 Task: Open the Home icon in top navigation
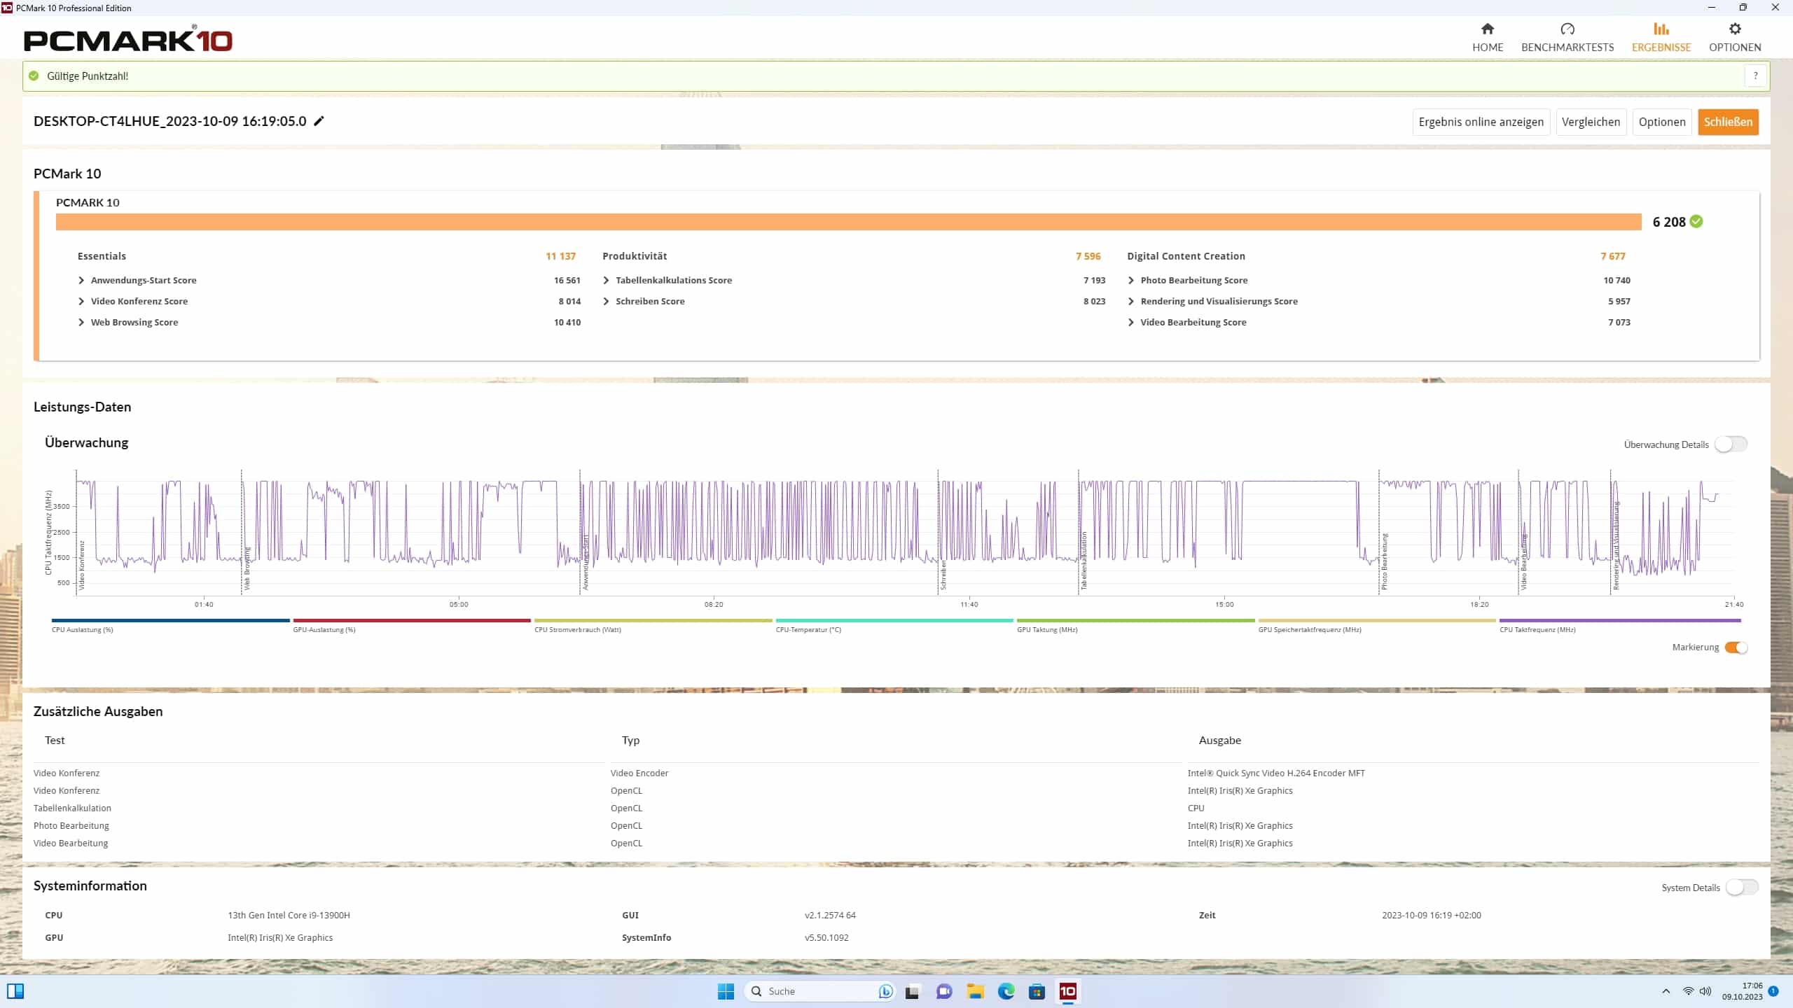(x=1487, y=29)
